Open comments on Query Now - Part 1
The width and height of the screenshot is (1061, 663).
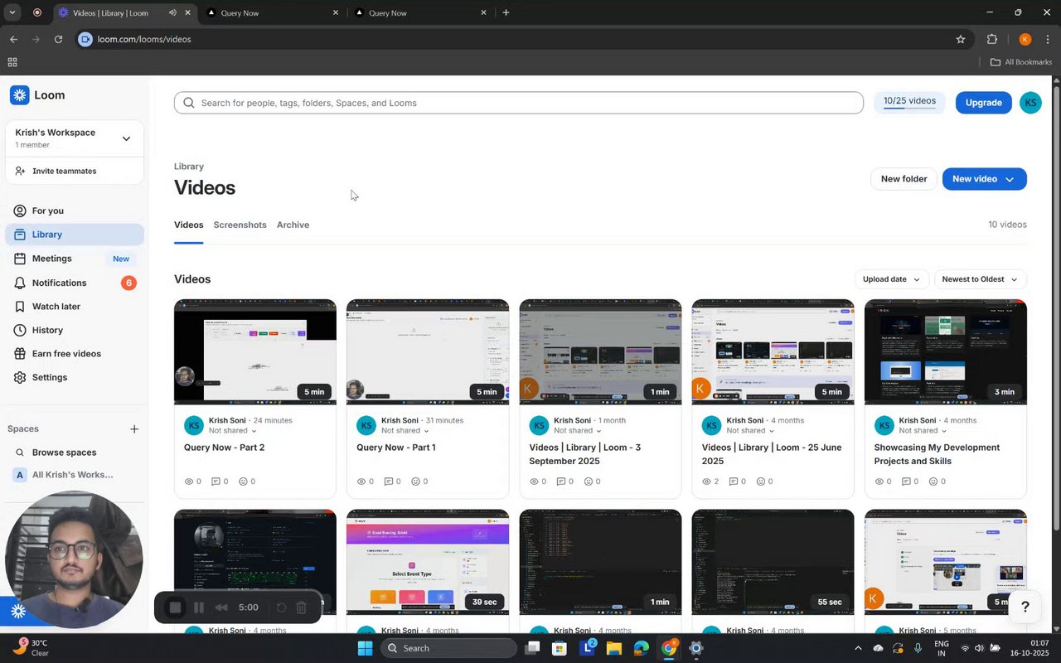point(389,482)
